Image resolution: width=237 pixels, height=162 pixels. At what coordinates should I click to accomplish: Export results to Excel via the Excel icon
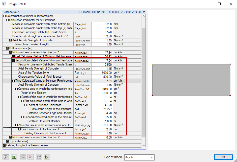[14, 157]
